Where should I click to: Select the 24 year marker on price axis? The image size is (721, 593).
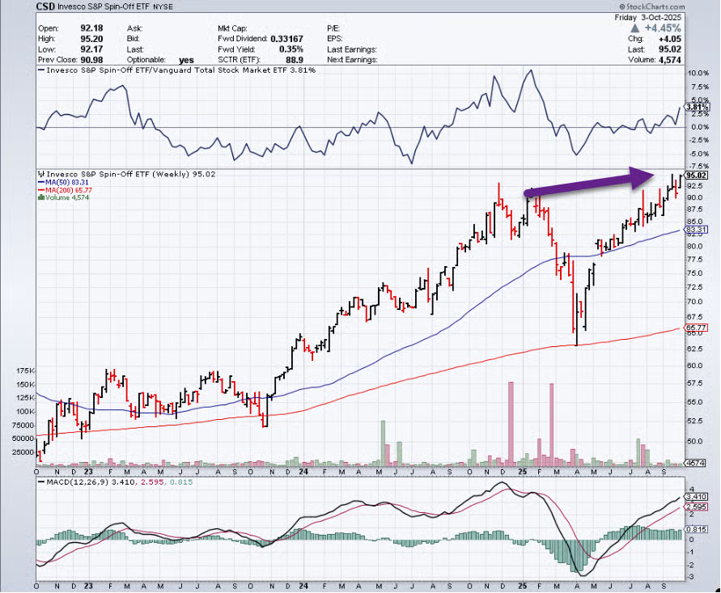point(301,471)
